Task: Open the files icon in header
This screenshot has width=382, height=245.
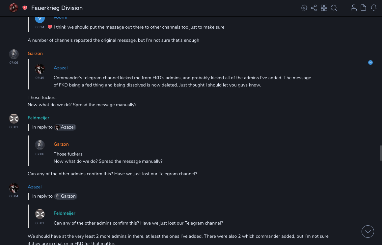Action: click(x=364, y=8)
